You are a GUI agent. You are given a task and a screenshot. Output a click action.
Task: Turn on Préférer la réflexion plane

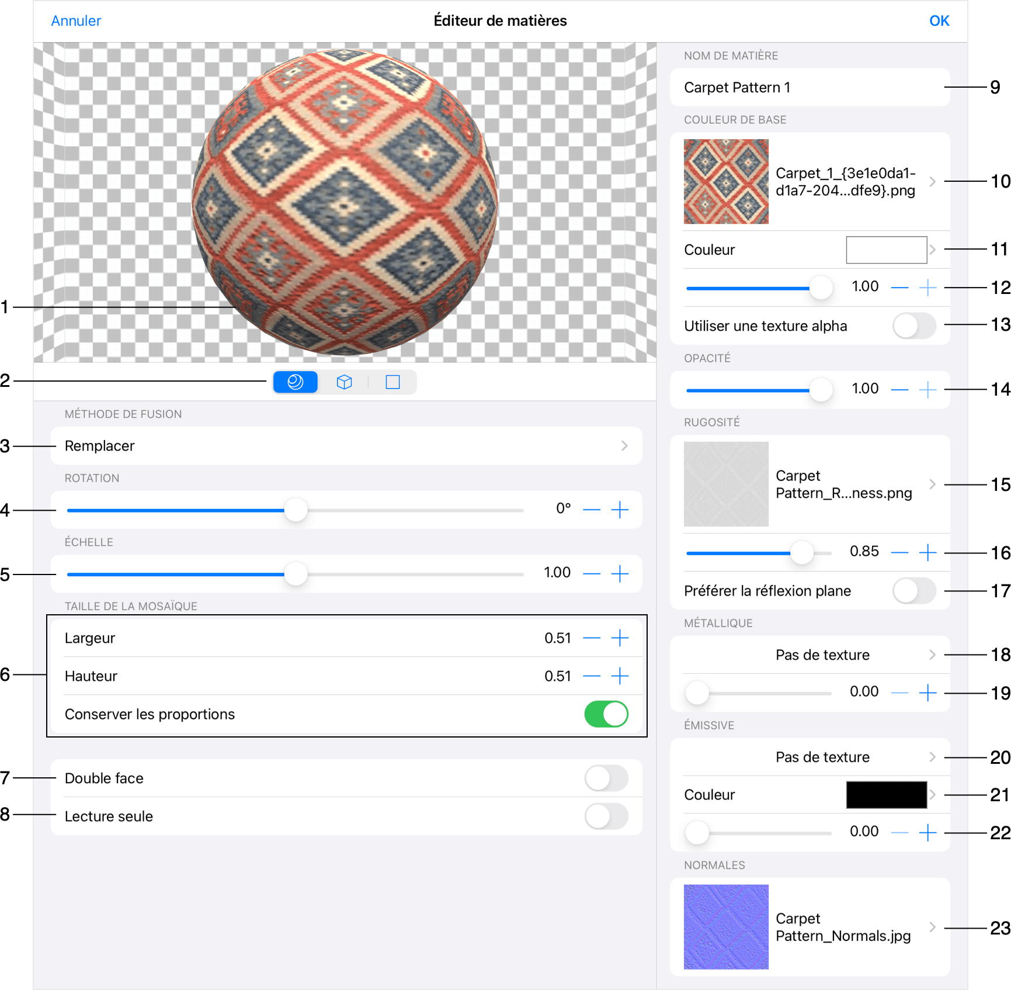[915, 591]
